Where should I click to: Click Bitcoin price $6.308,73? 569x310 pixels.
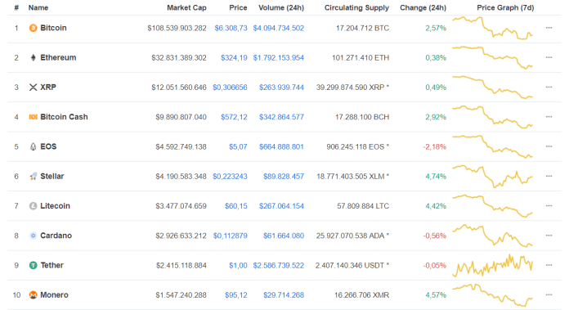231,28
